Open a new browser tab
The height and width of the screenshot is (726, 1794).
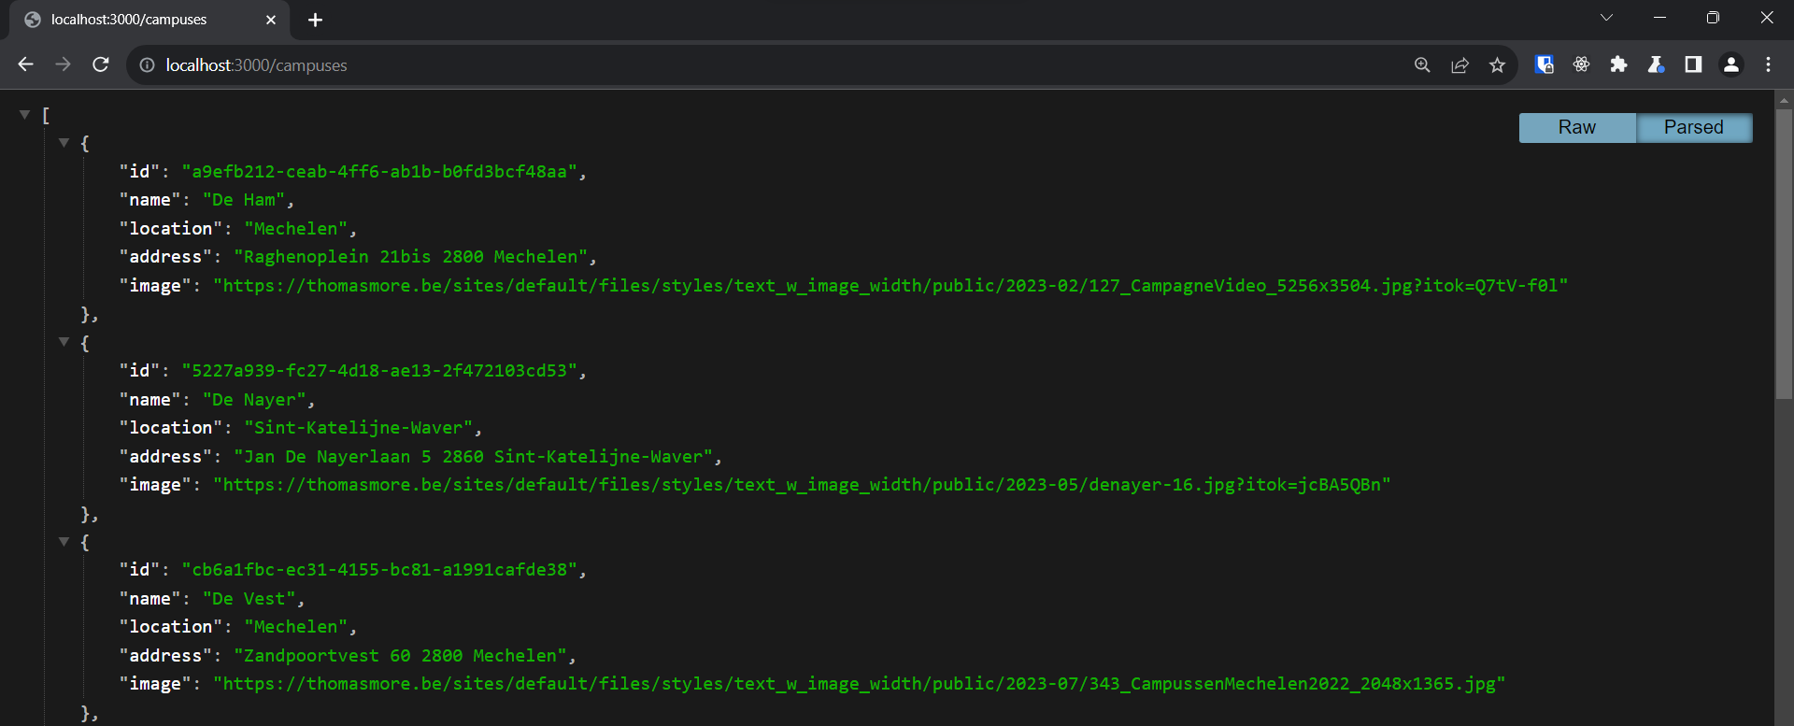pyautogui.click(x=315, y=20)
